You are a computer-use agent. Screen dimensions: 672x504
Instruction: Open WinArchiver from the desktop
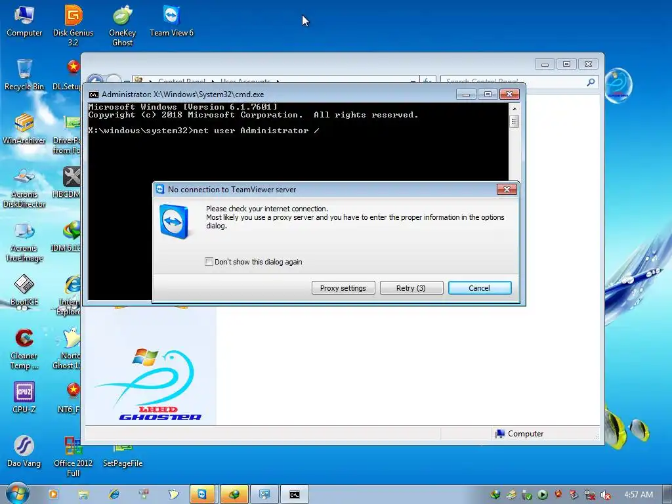coord(24,129)
